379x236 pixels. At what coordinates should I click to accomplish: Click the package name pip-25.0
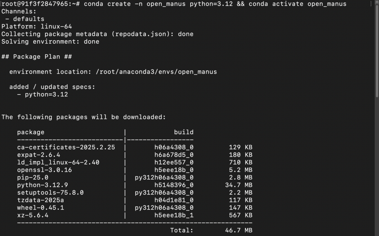click(x=33, y=177)
